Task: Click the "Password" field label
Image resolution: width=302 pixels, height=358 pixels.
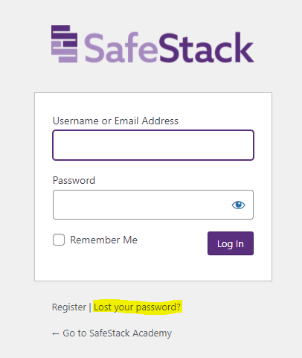Action: 74,180
